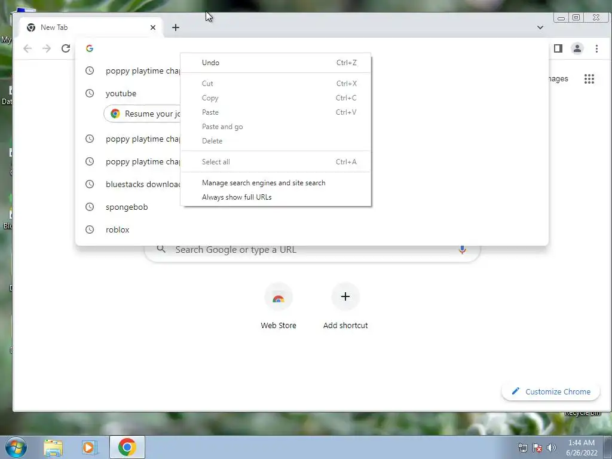Click the browser back arrow
612x459 pixels.
point(27,48)
